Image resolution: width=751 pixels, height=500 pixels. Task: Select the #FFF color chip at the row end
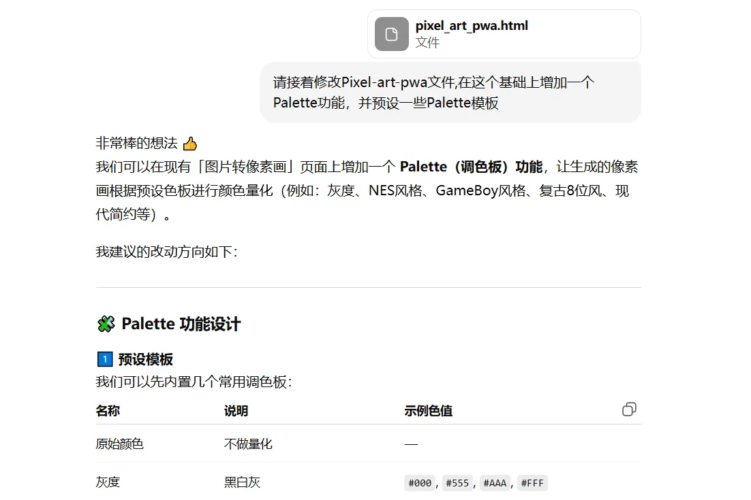[x=532, y=482]
